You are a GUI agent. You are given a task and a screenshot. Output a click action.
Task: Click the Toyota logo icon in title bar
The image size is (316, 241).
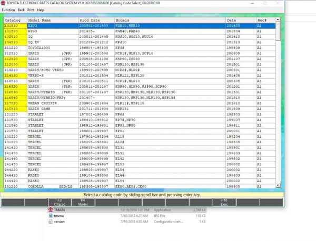click(x=3, y=3)
